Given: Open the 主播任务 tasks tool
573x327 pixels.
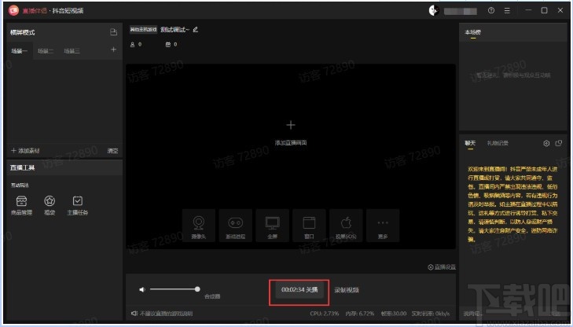Looking at the screenshot, I should point(78,205).
